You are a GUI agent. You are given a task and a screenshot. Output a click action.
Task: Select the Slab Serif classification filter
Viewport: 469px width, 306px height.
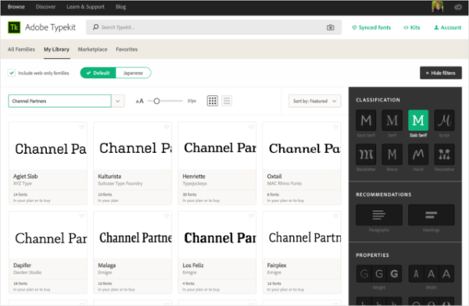(418, 120)
